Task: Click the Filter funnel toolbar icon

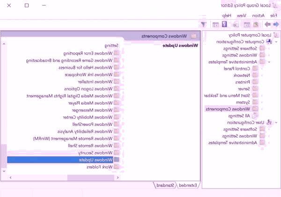Action: tap(204, 24)
